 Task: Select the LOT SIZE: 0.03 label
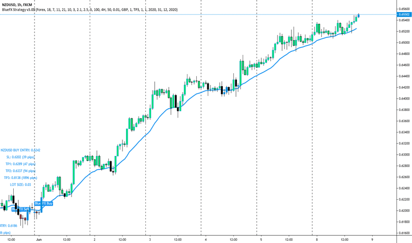pos(20,185)
